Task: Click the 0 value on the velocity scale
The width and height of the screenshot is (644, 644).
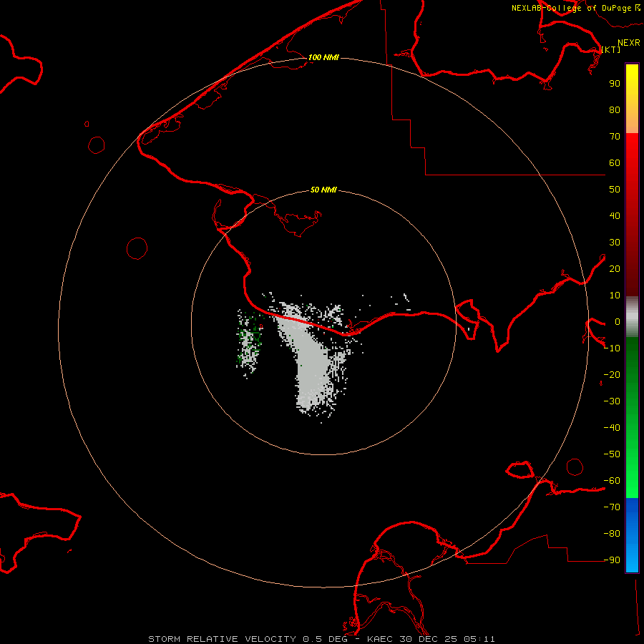Action: click(618, 321)
